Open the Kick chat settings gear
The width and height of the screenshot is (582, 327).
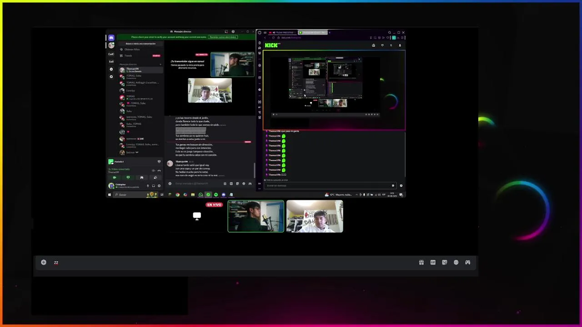401,185
